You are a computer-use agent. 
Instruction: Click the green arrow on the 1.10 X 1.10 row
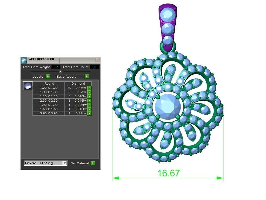pos(89,96)
